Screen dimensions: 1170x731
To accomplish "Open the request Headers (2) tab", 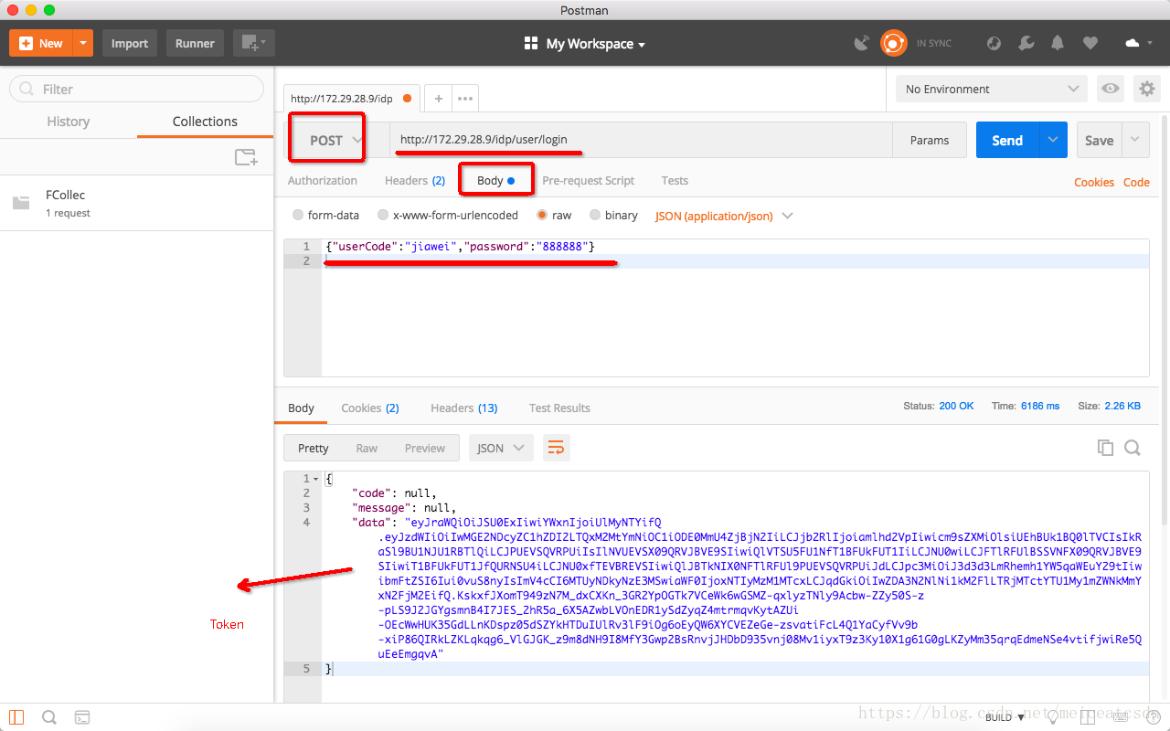I will coord(415,181).
